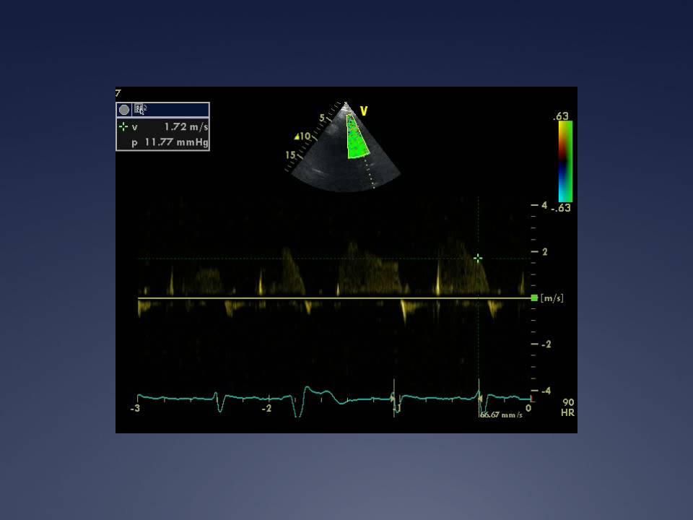Click the depth 15 scale label

[290, 155]
